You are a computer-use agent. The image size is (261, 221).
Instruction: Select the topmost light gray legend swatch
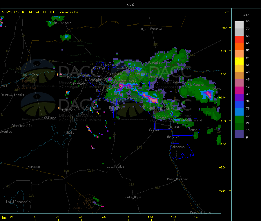coord(239,25)
